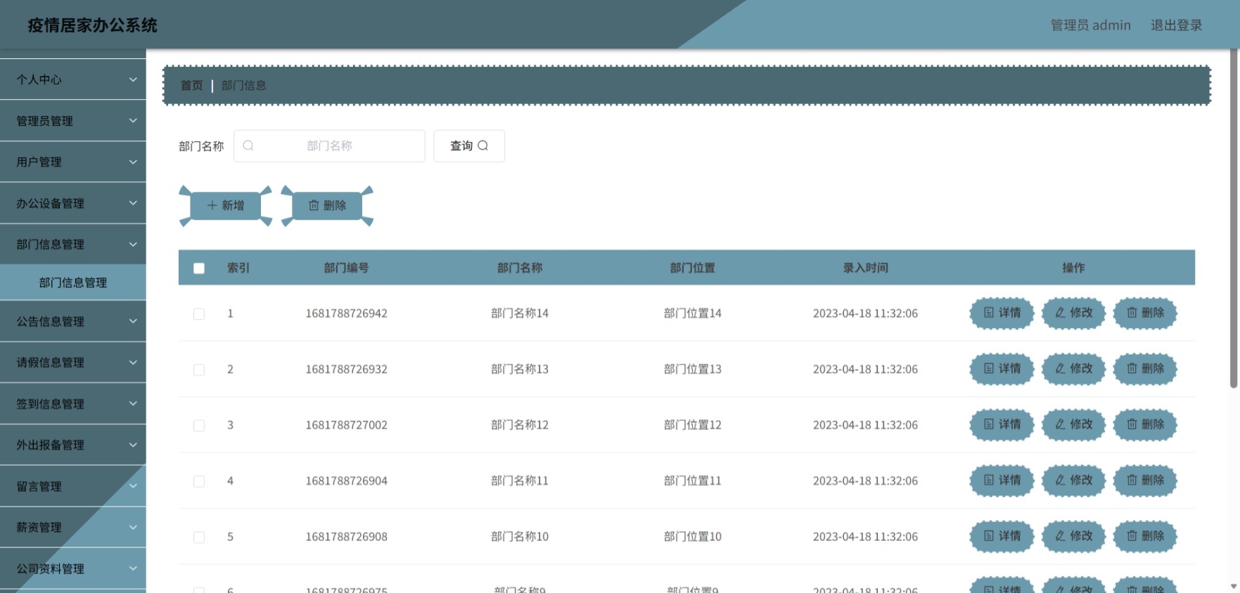Click the 退出登录 logout link
The width and height of the screenshot is (1240, 593).
[x=1176, y=25]
